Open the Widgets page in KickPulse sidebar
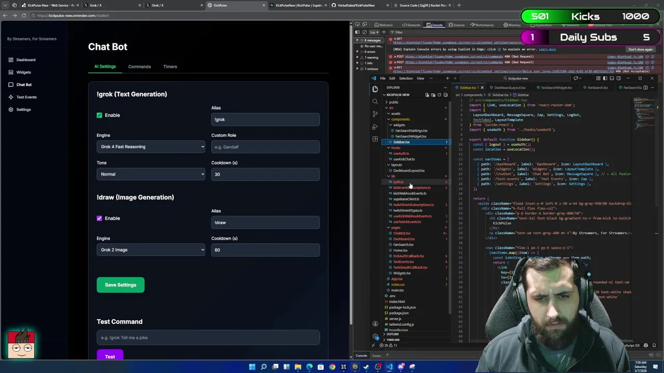Image resolution: width=664 pixels, height=373 pixels. (x=20, y=72)
